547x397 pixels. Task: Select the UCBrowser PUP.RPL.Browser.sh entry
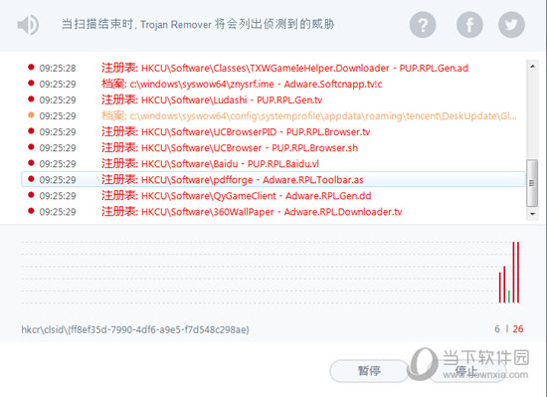pos(273,148)
